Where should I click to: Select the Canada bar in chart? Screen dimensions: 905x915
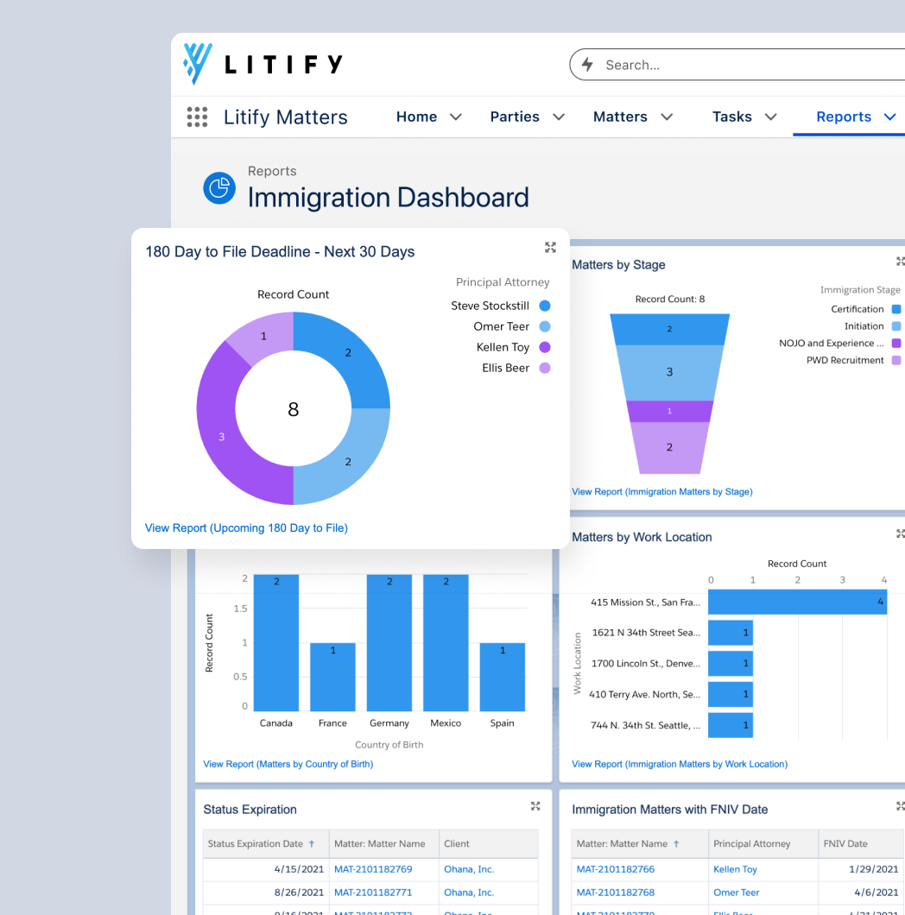point(276,642)
